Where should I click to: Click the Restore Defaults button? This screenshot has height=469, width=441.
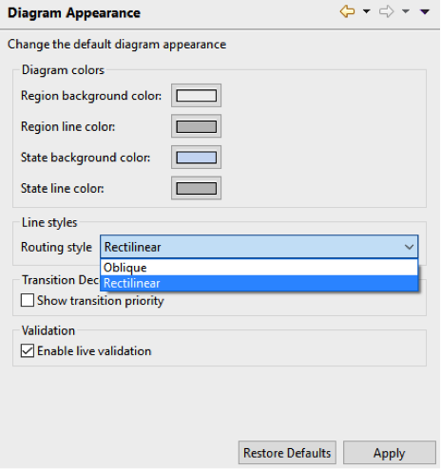[287, 453]
